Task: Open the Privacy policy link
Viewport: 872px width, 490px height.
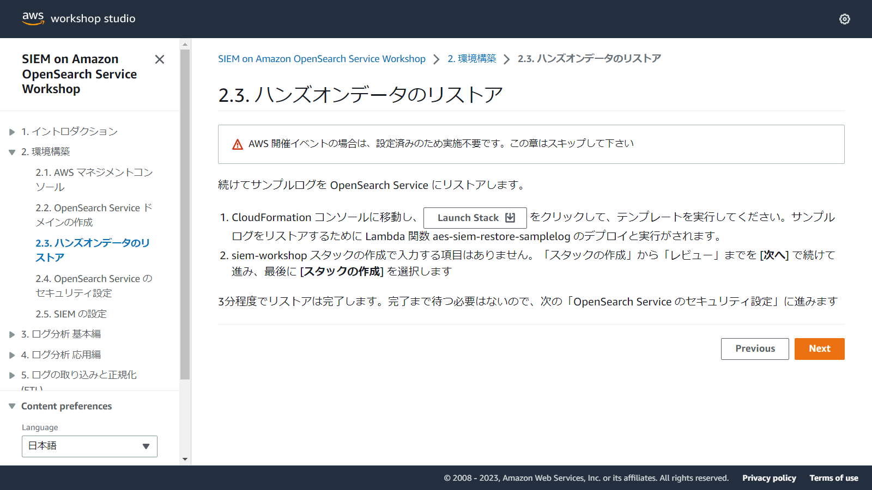Action: point(769,478)
